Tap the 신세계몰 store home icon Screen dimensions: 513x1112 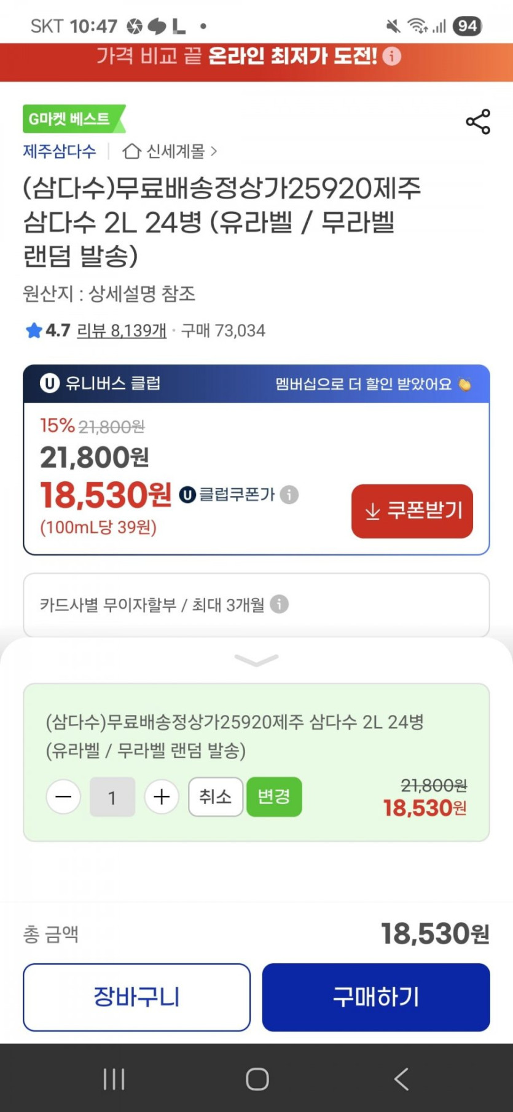point(131,151)
